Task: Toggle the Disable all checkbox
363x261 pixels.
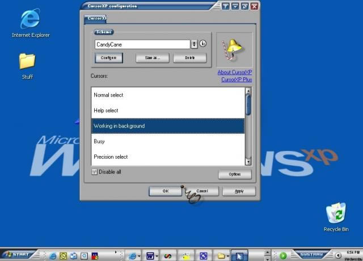Action: pyautogui.click(x=94, y=172)
